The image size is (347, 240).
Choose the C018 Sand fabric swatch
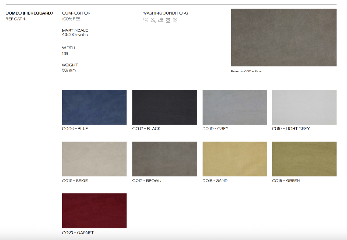(234, 159)
